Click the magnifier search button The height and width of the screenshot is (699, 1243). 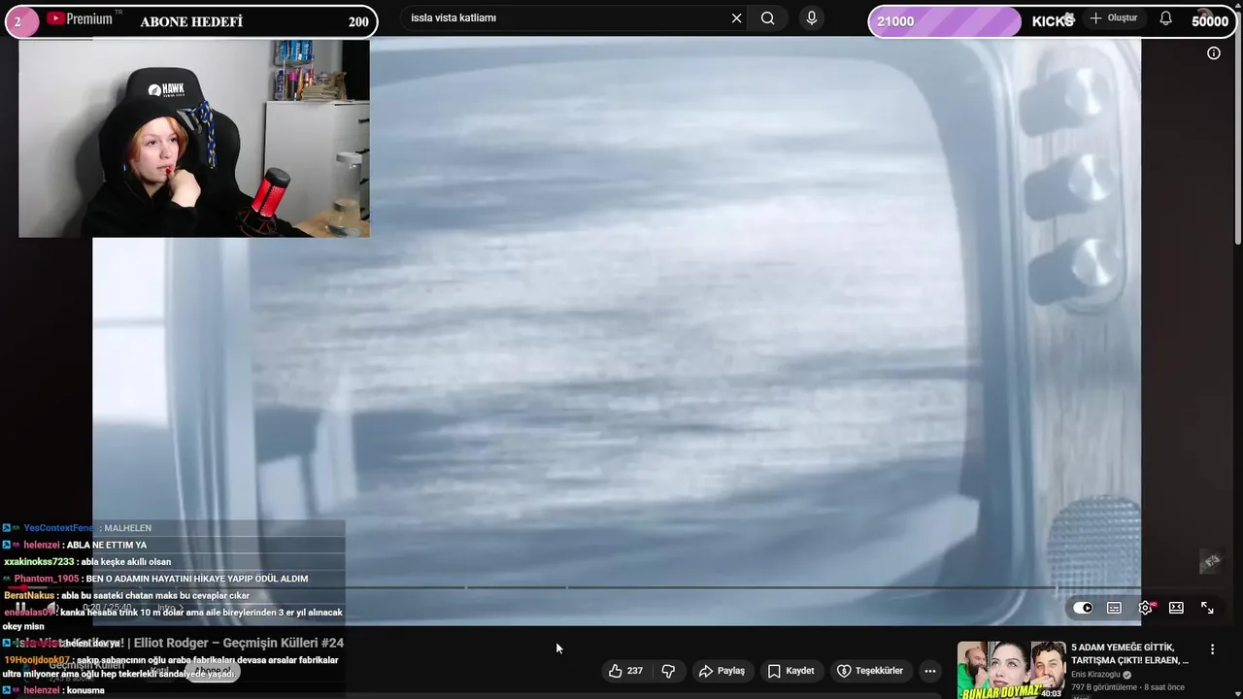click(768, 18)
